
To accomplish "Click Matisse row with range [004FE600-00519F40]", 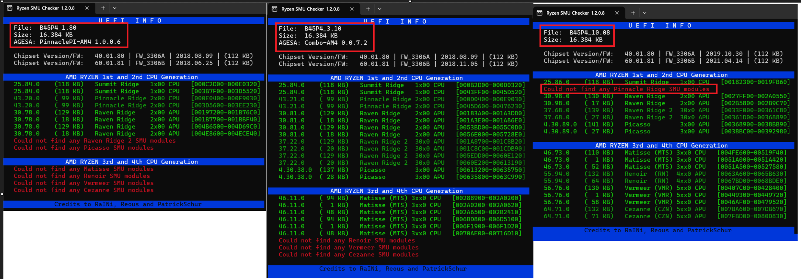I will [x=665, y=153].
